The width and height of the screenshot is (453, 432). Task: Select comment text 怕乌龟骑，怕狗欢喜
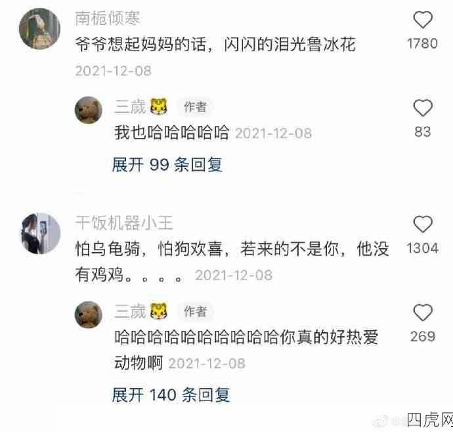pyautogui.click(x=148, y=249)
